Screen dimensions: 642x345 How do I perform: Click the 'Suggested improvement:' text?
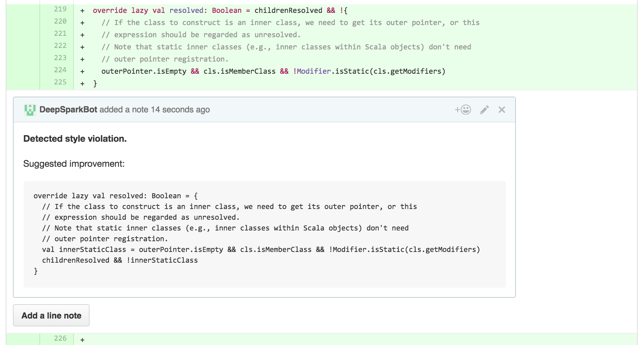(x=74, y=164)
